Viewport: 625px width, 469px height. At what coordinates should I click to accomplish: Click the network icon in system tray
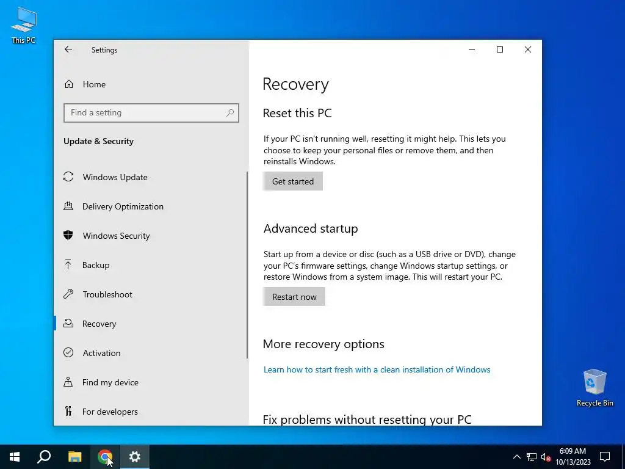pyautogui.click(x=532, y=457)
